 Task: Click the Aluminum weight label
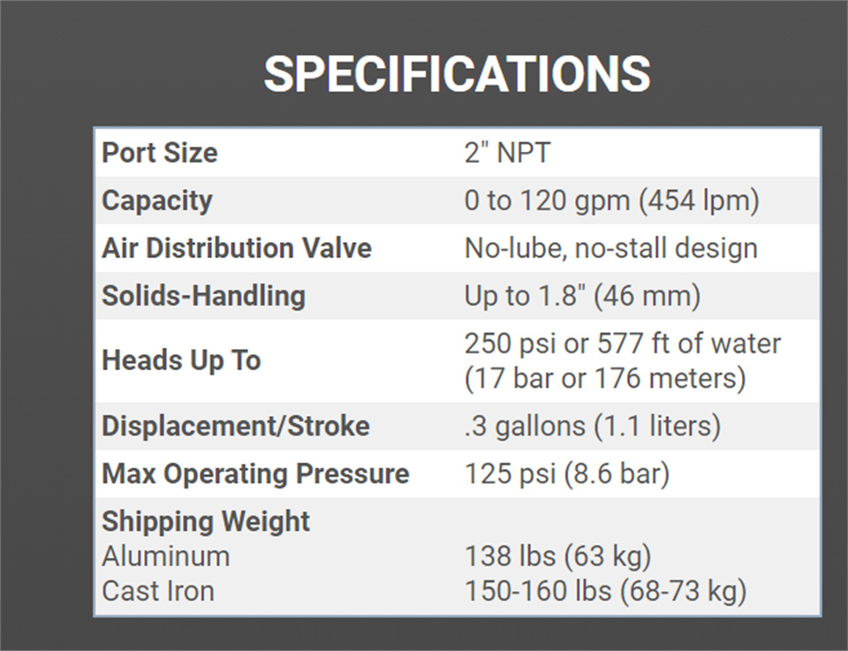click(165, 556)
